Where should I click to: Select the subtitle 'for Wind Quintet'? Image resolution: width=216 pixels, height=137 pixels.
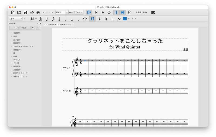[x=125, y=47]
